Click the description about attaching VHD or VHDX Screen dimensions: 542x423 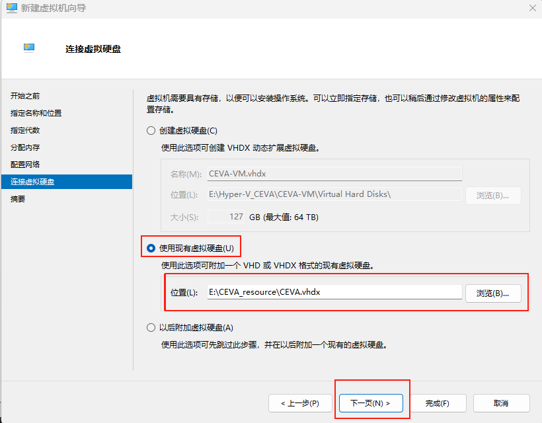(x=268, y=266)
